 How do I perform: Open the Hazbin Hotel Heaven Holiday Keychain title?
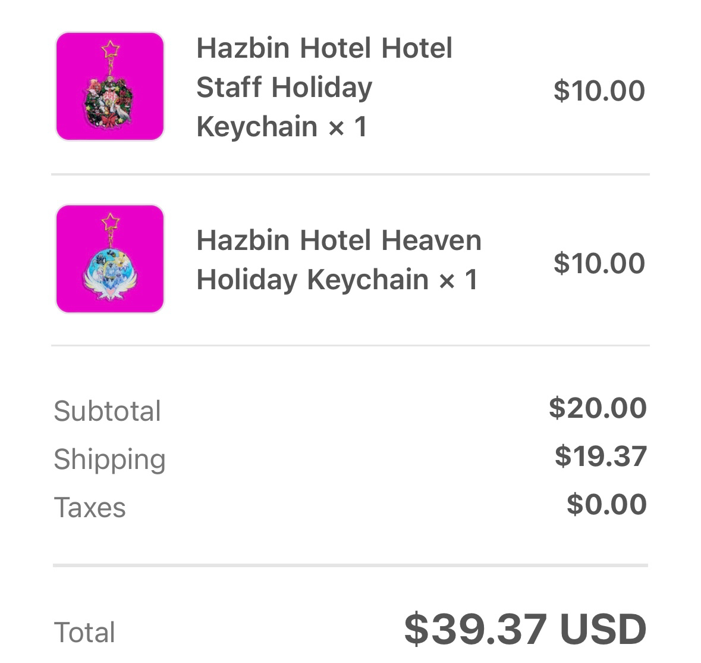[x=338, y=259]
